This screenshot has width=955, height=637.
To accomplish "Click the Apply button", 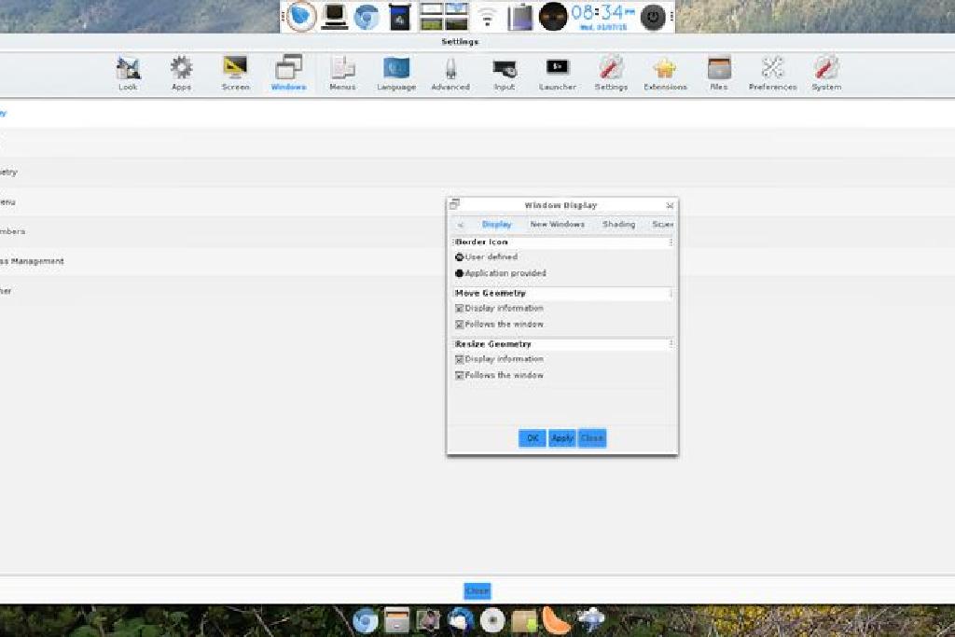I will click(x=561, y=437).
